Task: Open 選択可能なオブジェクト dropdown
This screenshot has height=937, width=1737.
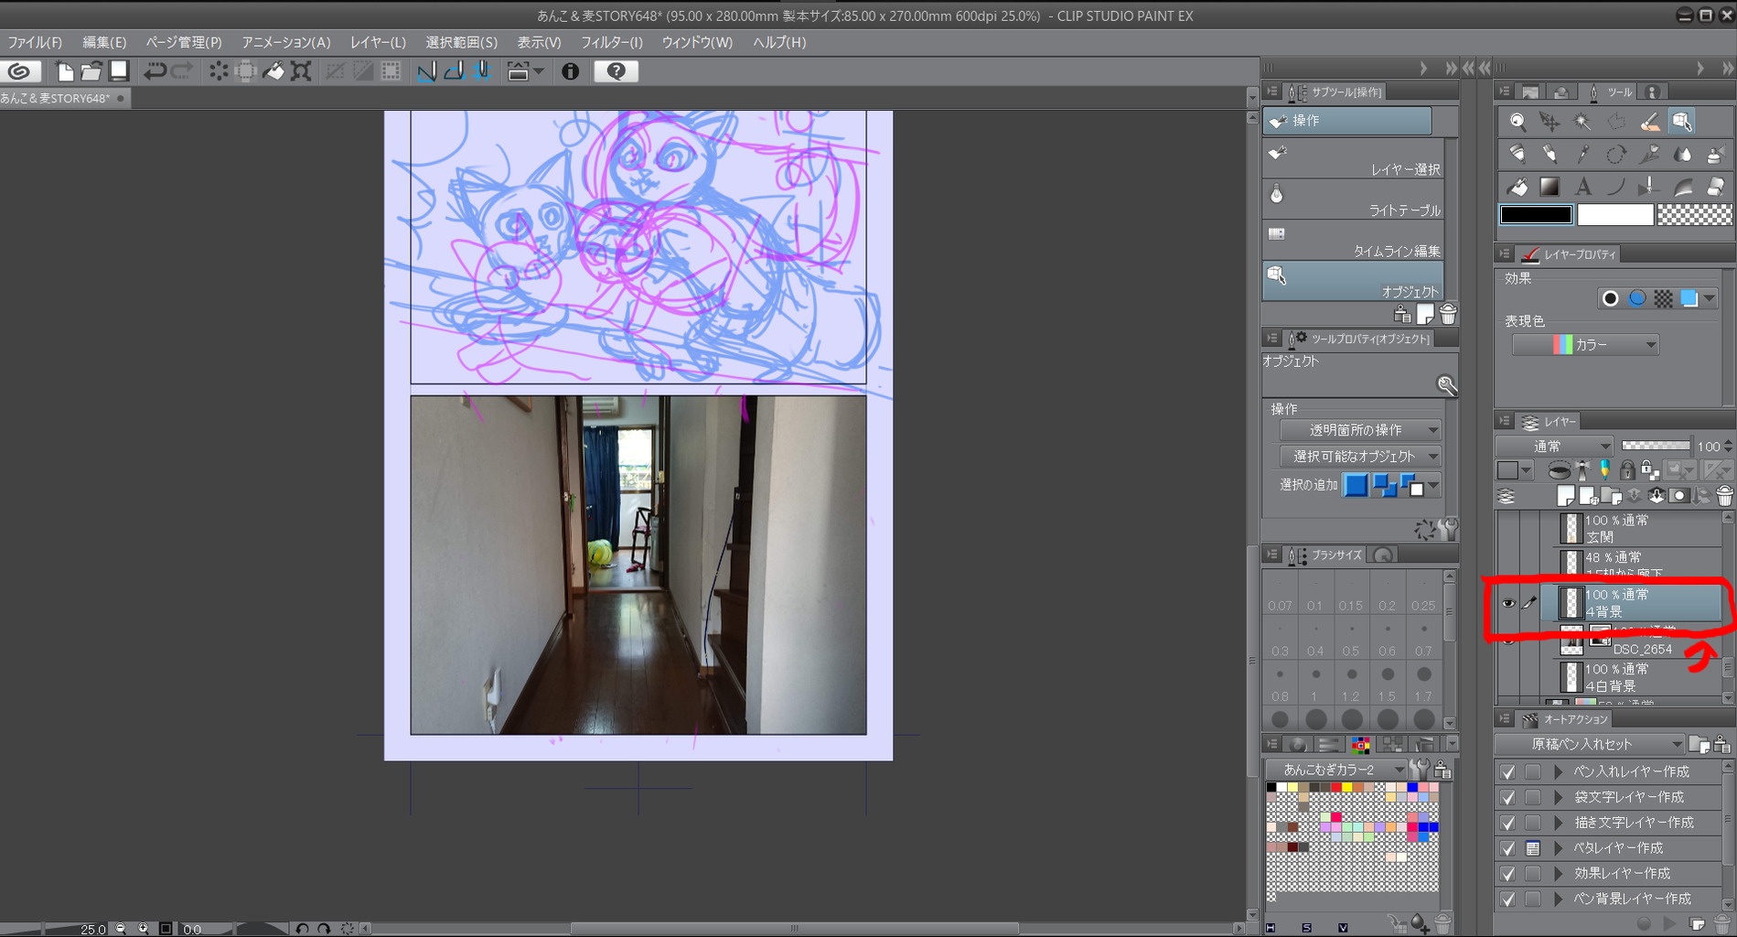Action: pos(1360,456)
